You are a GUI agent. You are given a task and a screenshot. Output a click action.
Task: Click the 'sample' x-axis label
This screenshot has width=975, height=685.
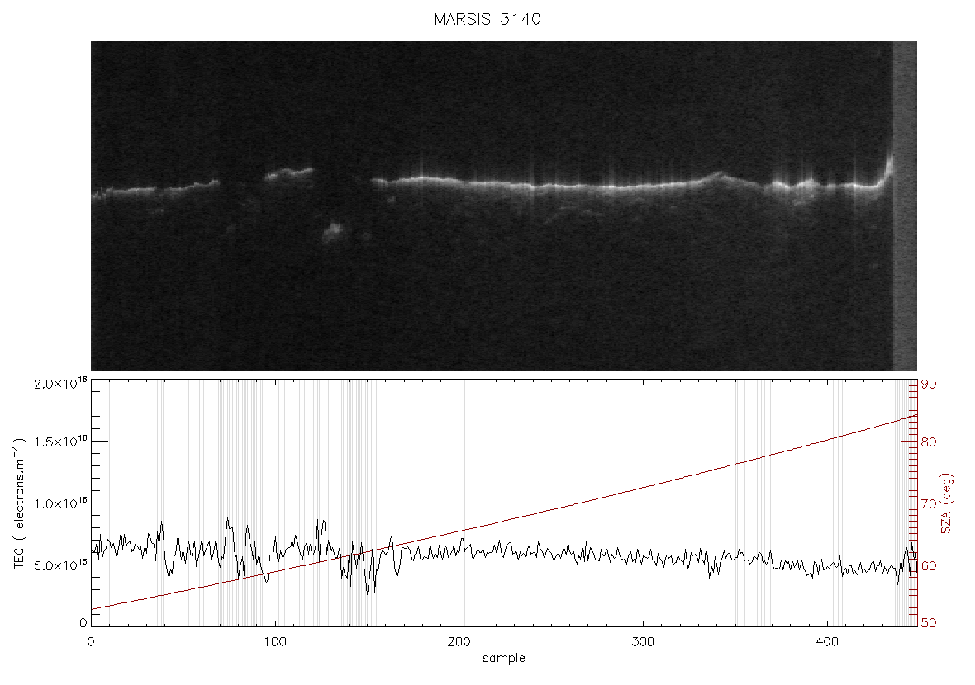pos(504,658)
